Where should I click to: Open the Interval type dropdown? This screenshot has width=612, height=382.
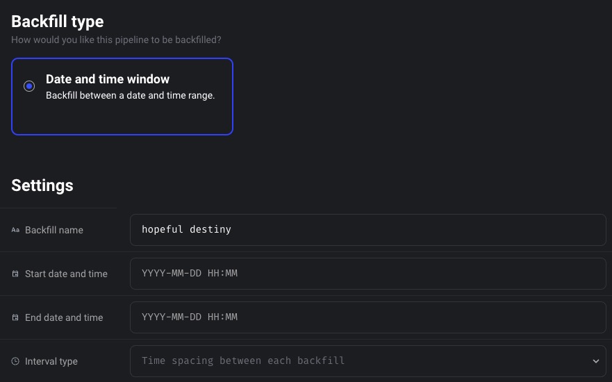pos(367,360)
